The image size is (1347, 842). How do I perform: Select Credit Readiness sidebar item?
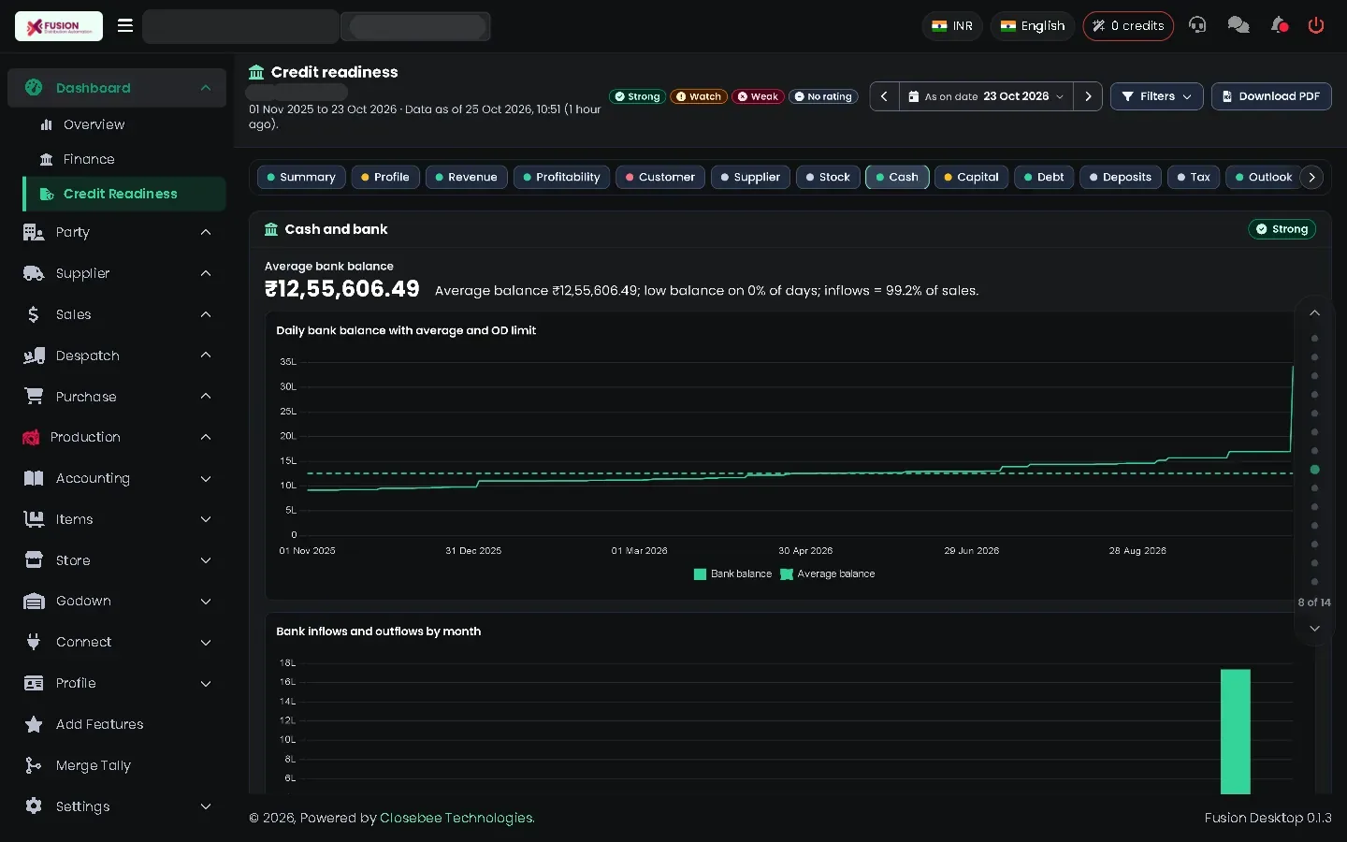(124, 194)
